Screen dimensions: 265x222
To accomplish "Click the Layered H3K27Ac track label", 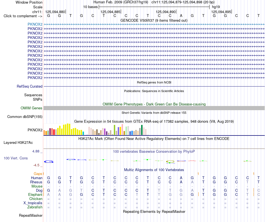I will coord(18,143).
